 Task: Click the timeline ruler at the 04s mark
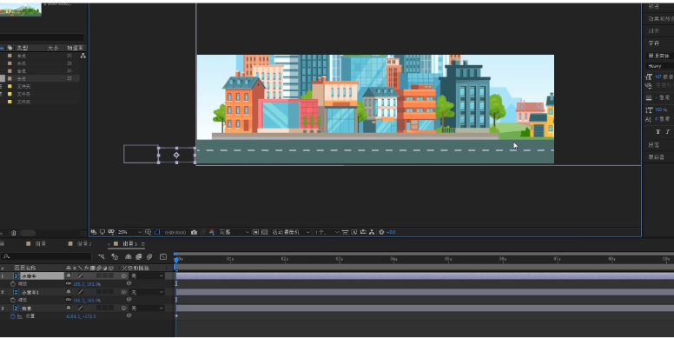(x=393, y=259)
